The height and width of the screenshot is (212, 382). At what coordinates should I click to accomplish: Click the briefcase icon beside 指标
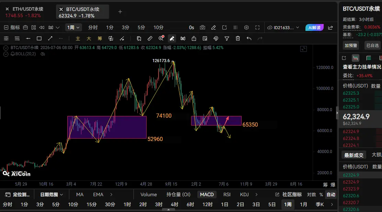[25, 27]
